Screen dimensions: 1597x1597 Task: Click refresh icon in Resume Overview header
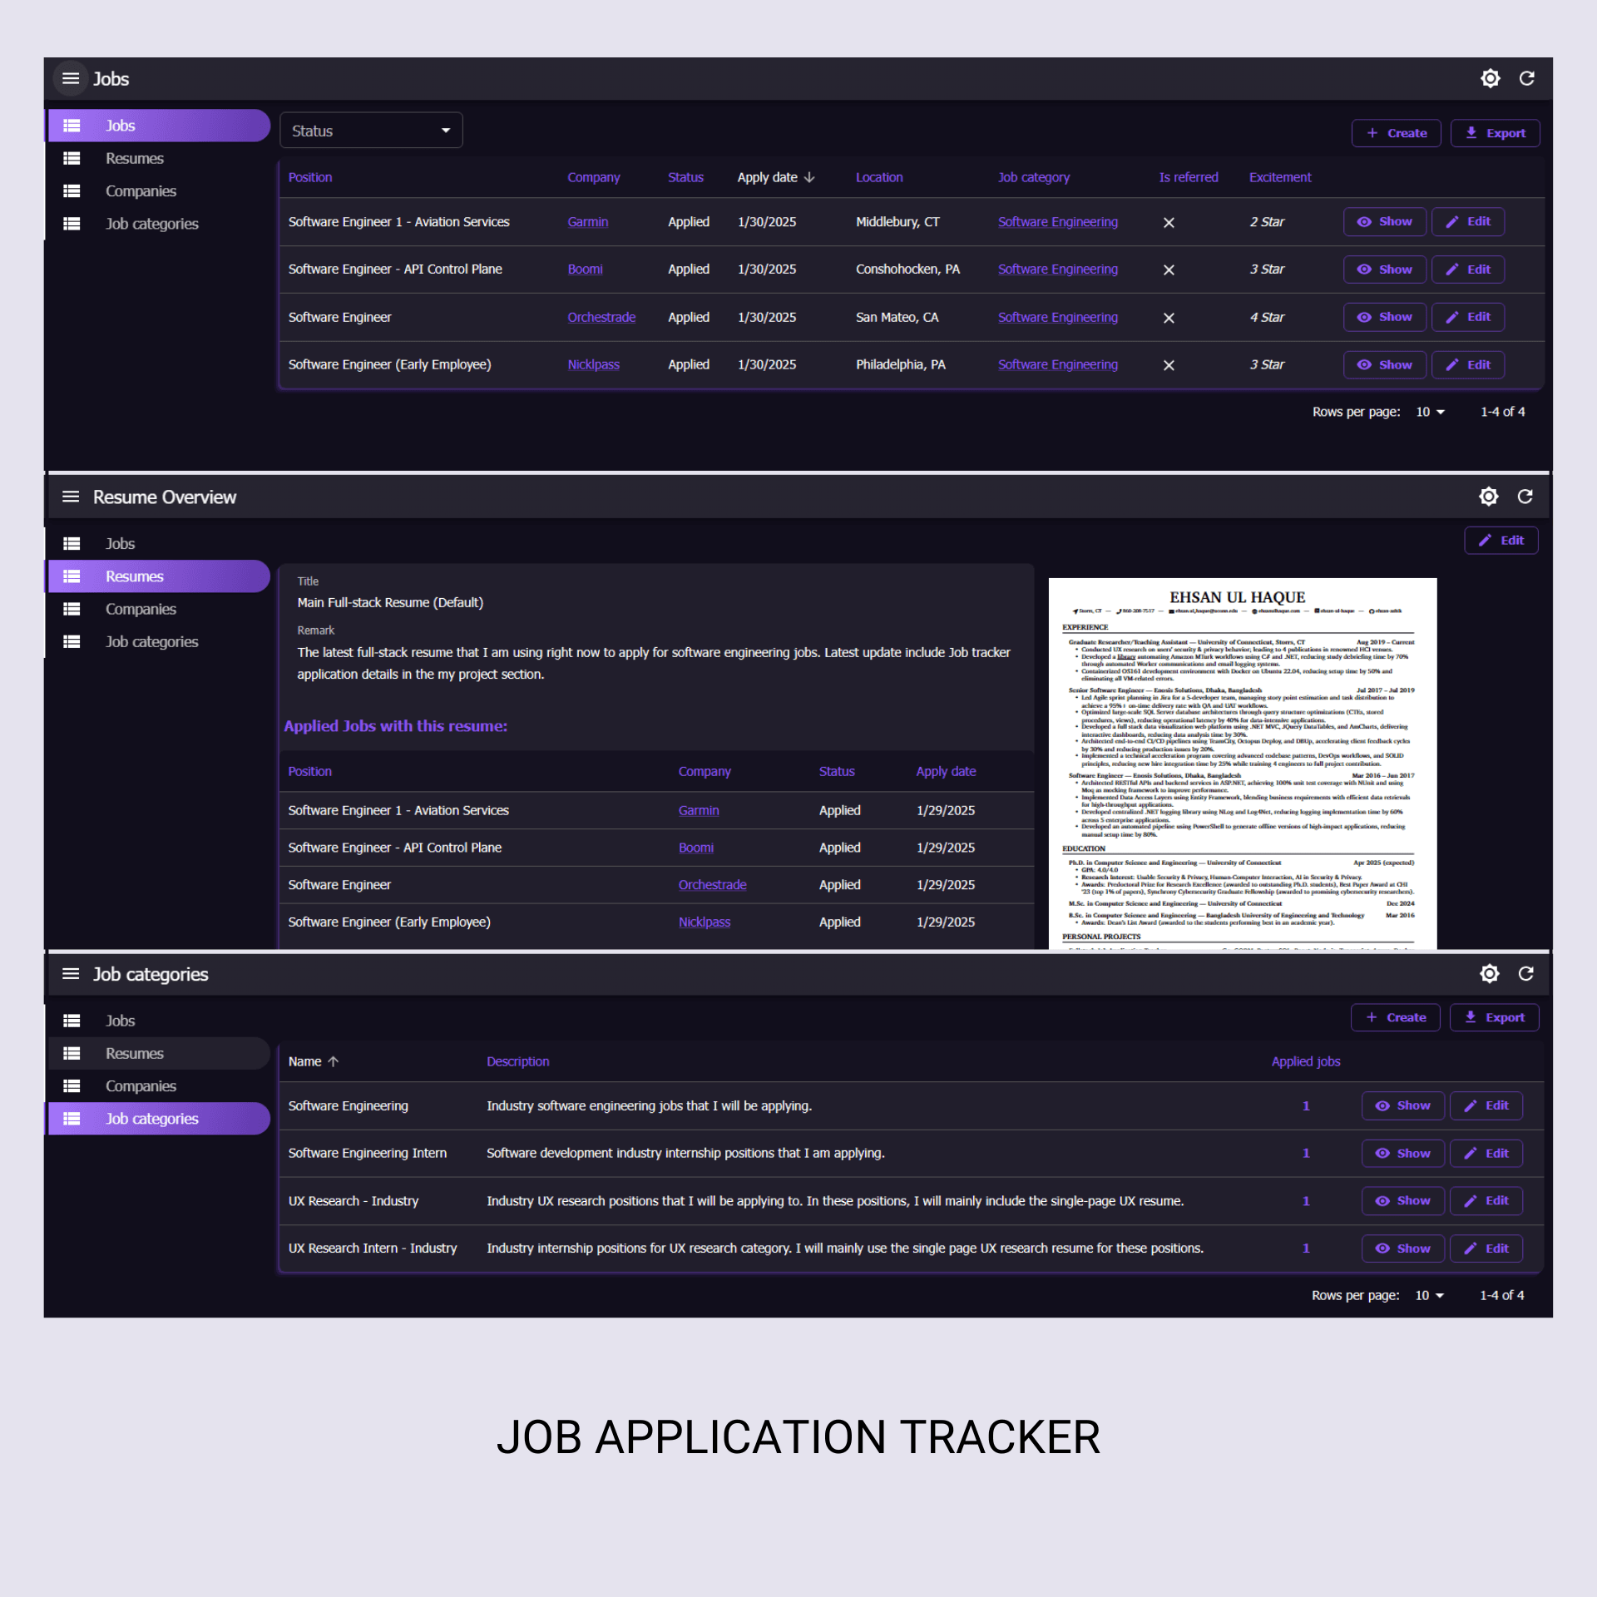[x=1525, y=497]
